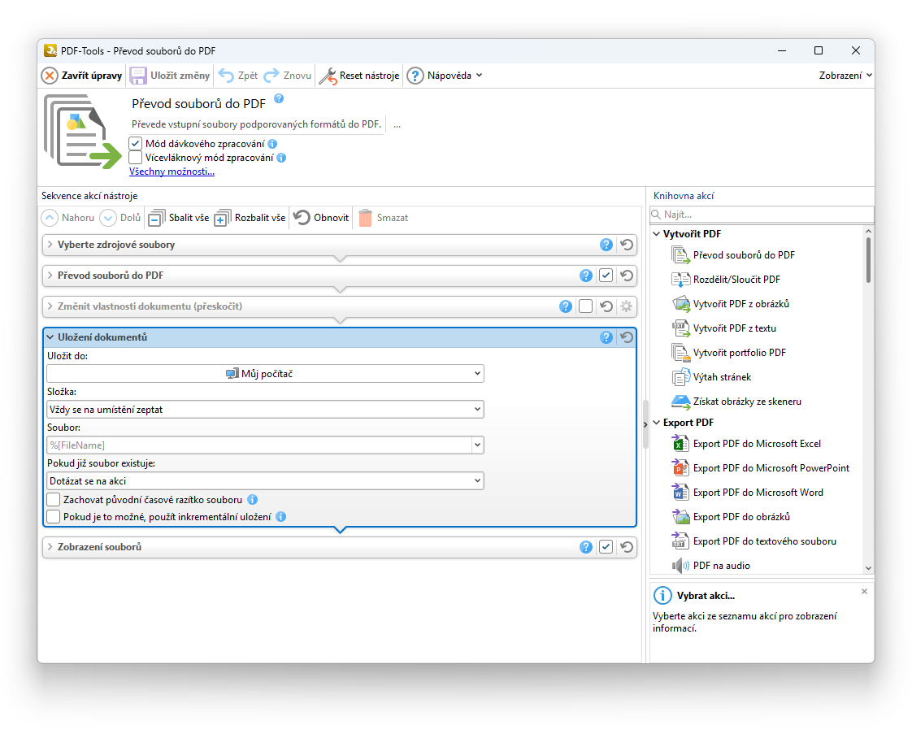Select Vytvořit portfolio PDF in the library

(729, 353)
